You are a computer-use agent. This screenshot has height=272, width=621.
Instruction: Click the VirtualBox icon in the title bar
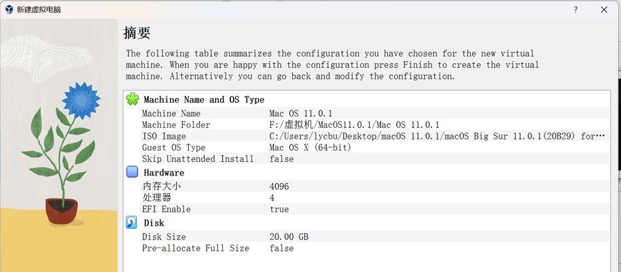(x=9, y=10)
